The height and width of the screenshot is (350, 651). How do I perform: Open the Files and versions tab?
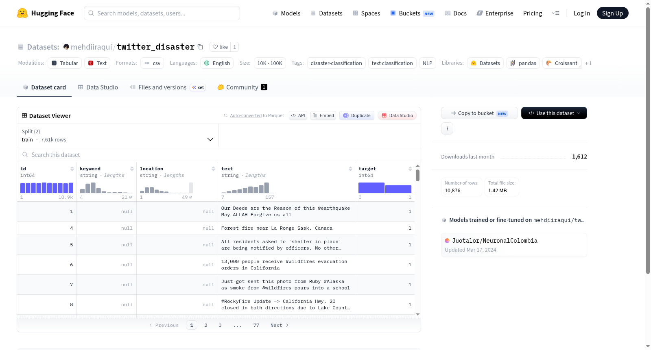(168, 87)
